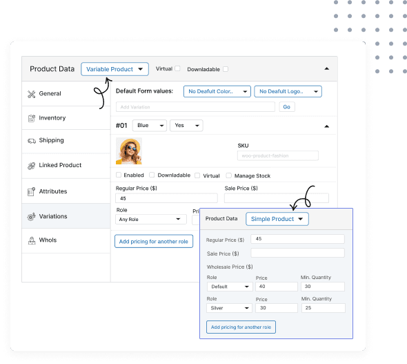Open the Default role dropdown
The image size is (407, 364).
point(230,287)
